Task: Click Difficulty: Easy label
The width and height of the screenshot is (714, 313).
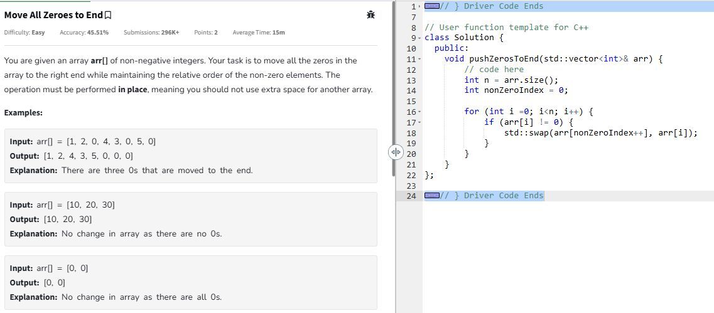Action: click(x=24, y=32)
